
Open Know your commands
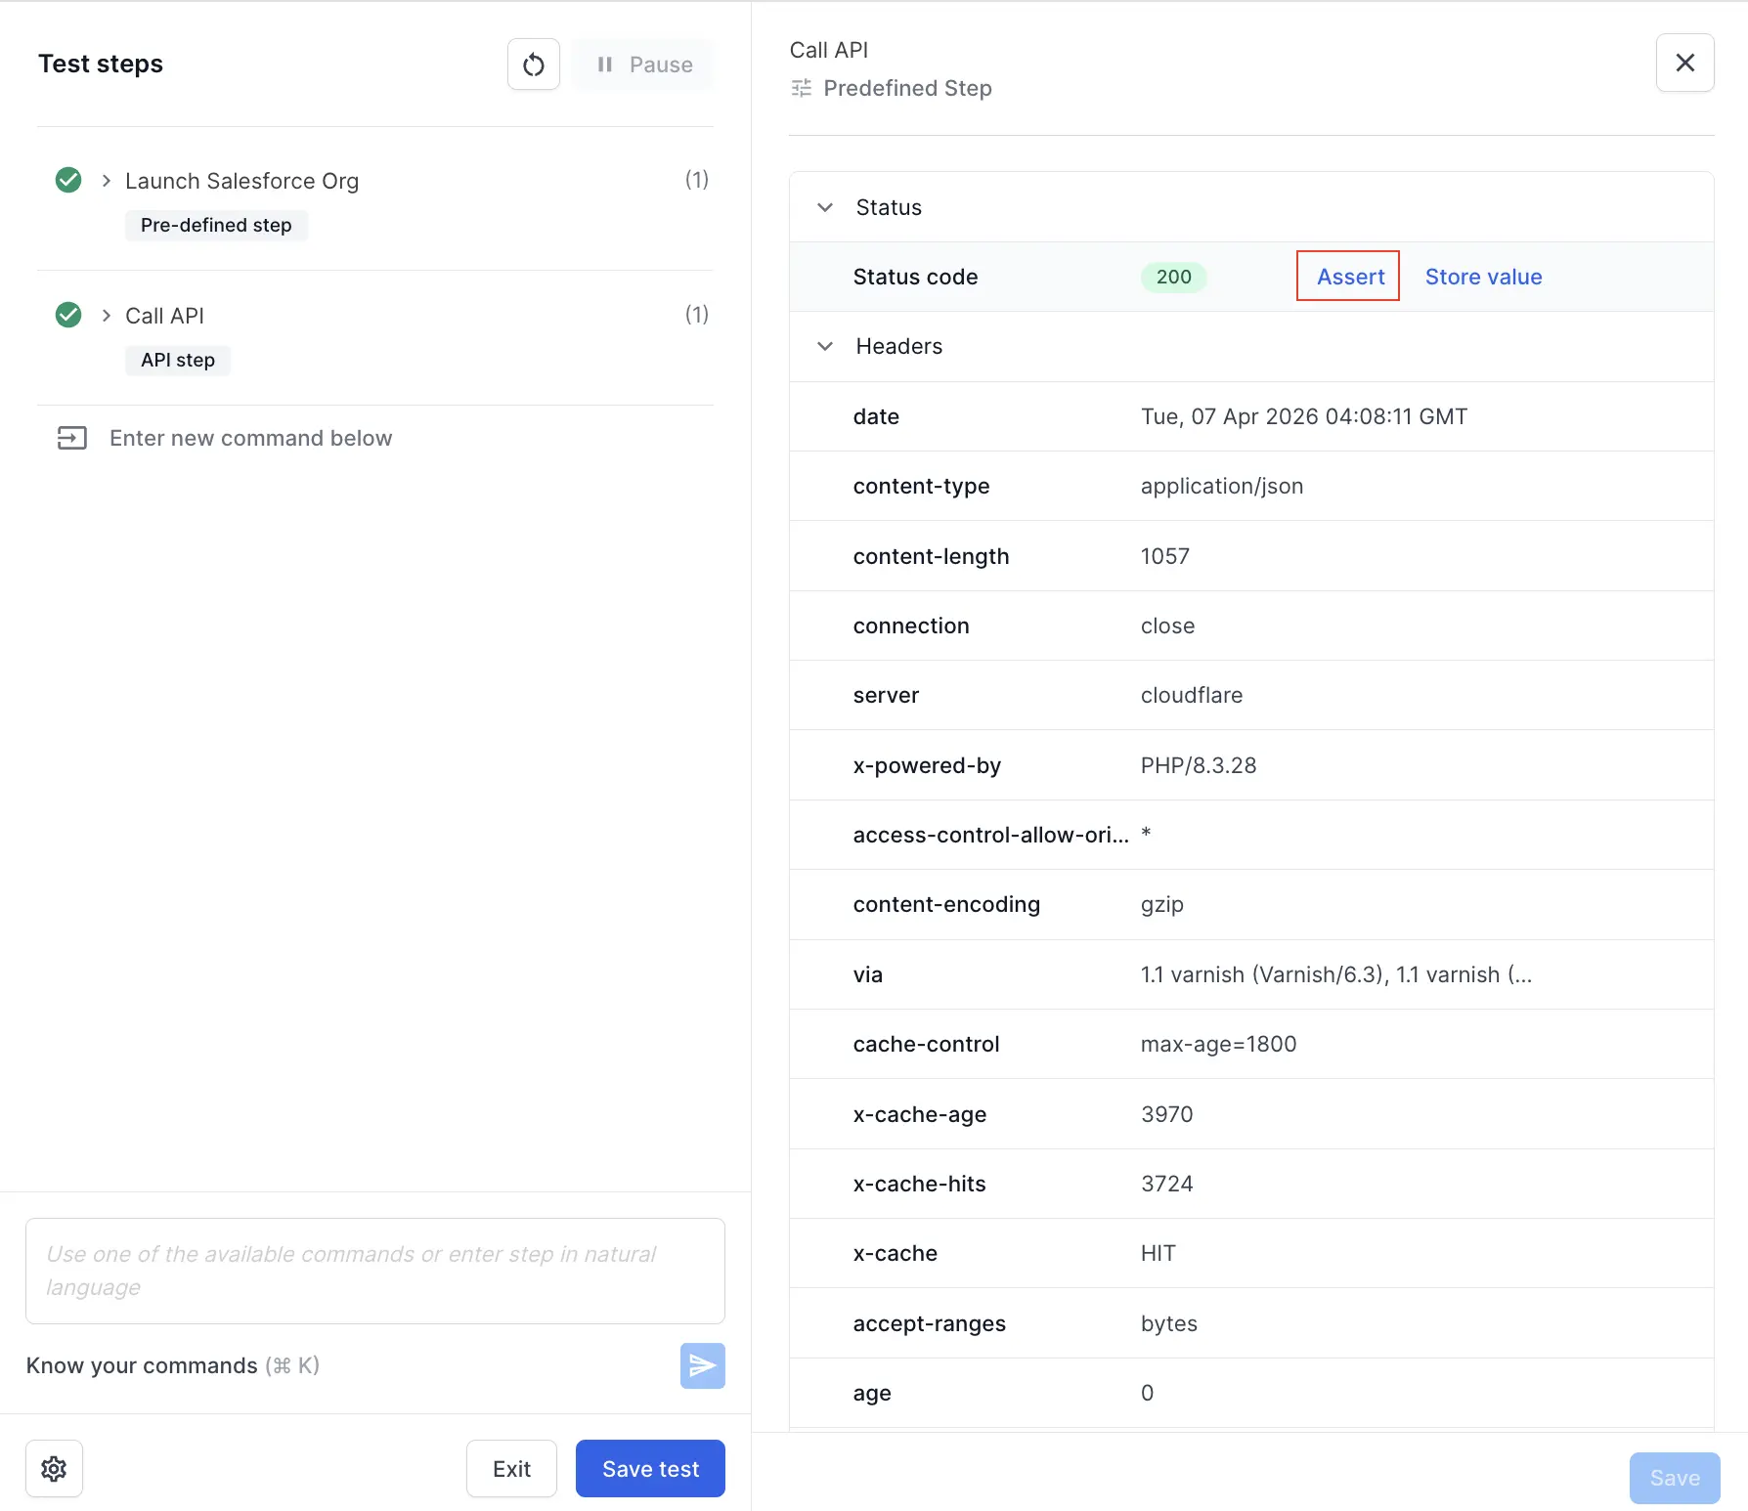(141, 1365)
